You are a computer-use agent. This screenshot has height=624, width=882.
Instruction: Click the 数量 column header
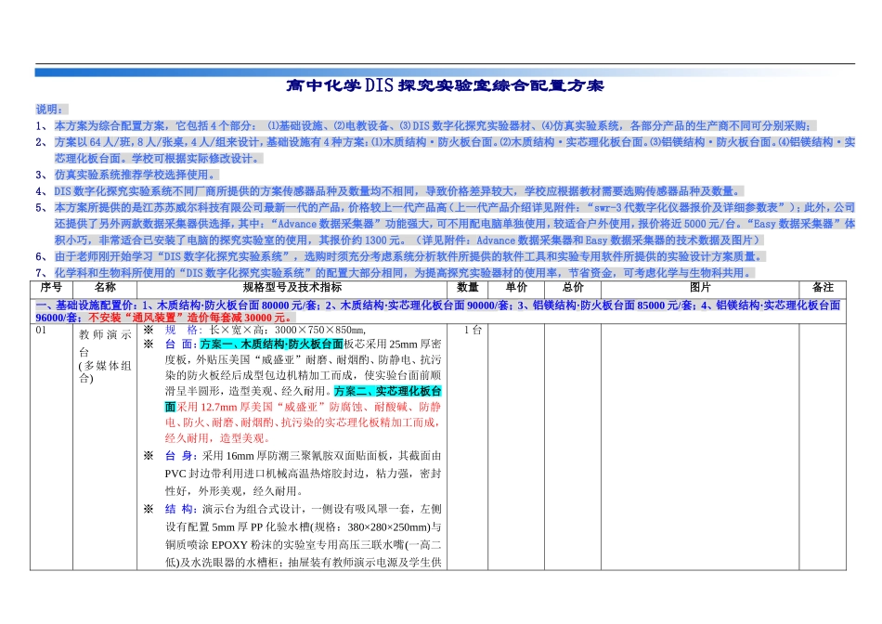pyautogui.click(x=467, y=288)
